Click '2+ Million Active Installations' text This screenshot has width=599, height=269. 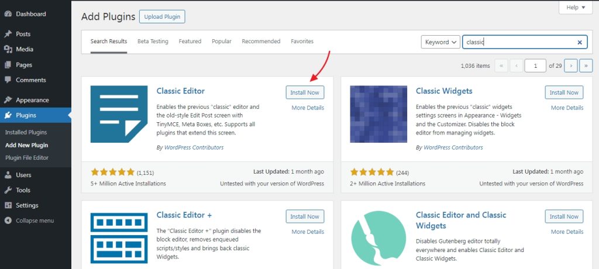388,184
